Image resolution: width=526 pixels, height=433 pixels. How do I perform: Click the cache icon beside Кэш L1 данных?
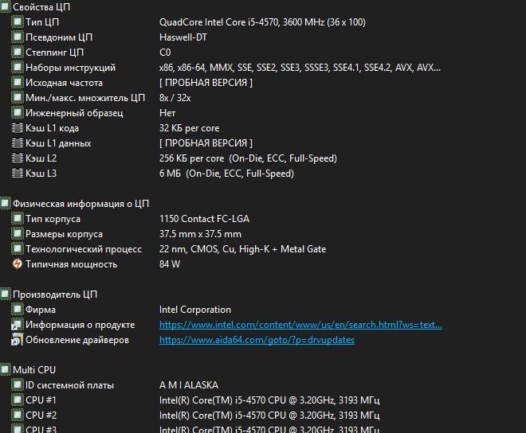point(18,143)
